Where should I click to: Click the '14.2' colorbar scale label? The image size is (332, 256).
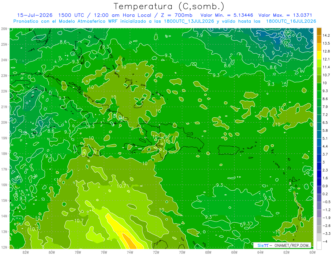(x=327, y=35)
